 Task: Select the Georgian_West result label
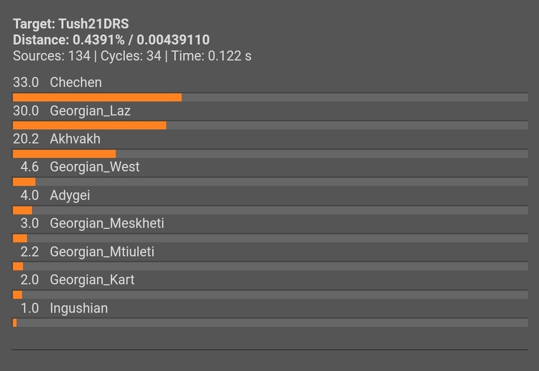click(95, 167)
